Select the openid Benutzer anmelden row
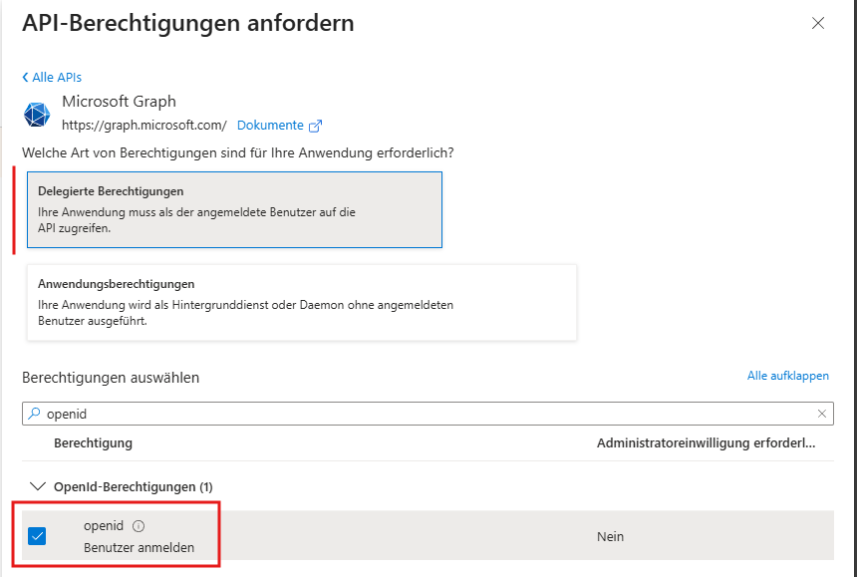The width and height of the screenshot is (857, 577). pos(428,535)
